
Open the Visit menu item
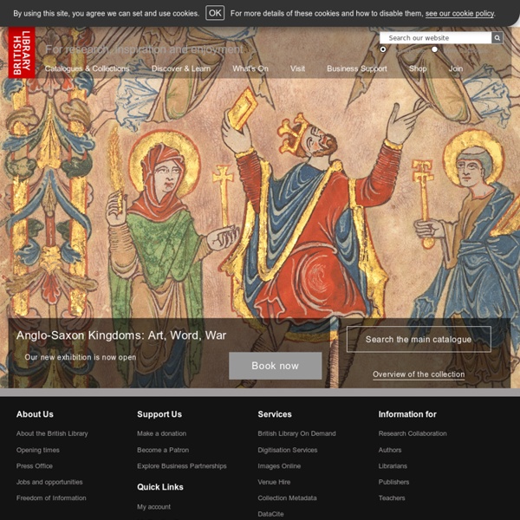click(x=297, y=68)
